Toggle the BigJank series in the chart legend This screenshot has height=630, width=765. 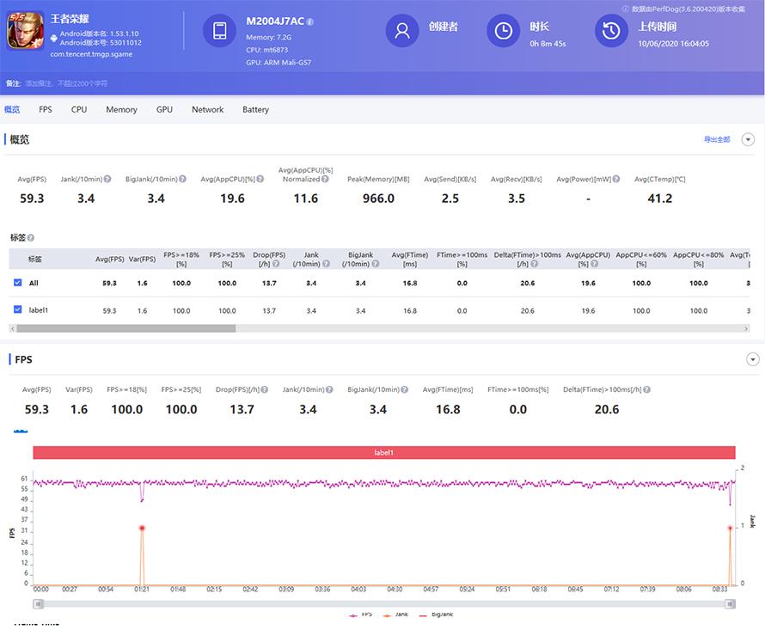tap(436, 615)
